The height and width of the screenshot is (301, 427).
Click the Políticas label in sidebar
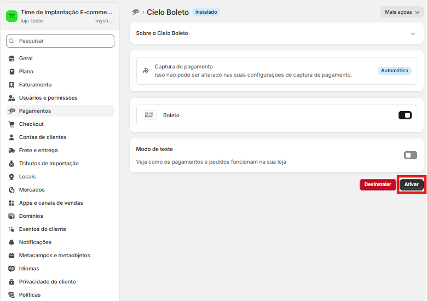click(30, 295)
